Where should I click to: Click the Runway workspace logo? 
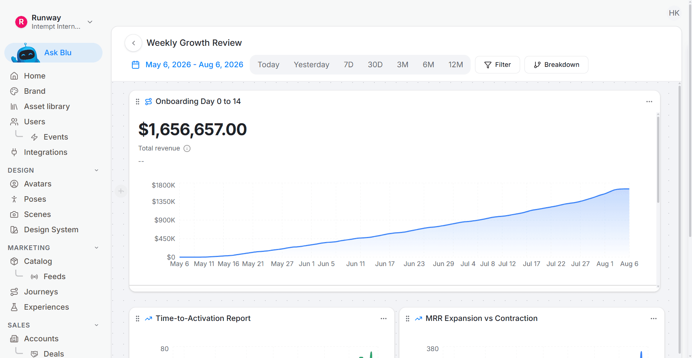21,22
